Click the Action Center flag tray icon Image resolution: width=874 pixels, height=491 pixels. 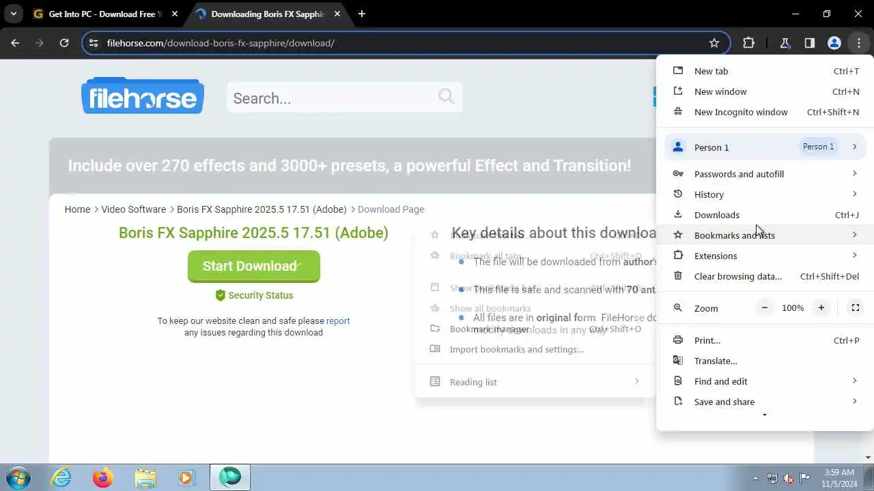804,478
